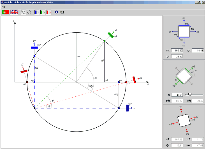Click the blue σy point on the horizontal axis

[x=34, y=82]
